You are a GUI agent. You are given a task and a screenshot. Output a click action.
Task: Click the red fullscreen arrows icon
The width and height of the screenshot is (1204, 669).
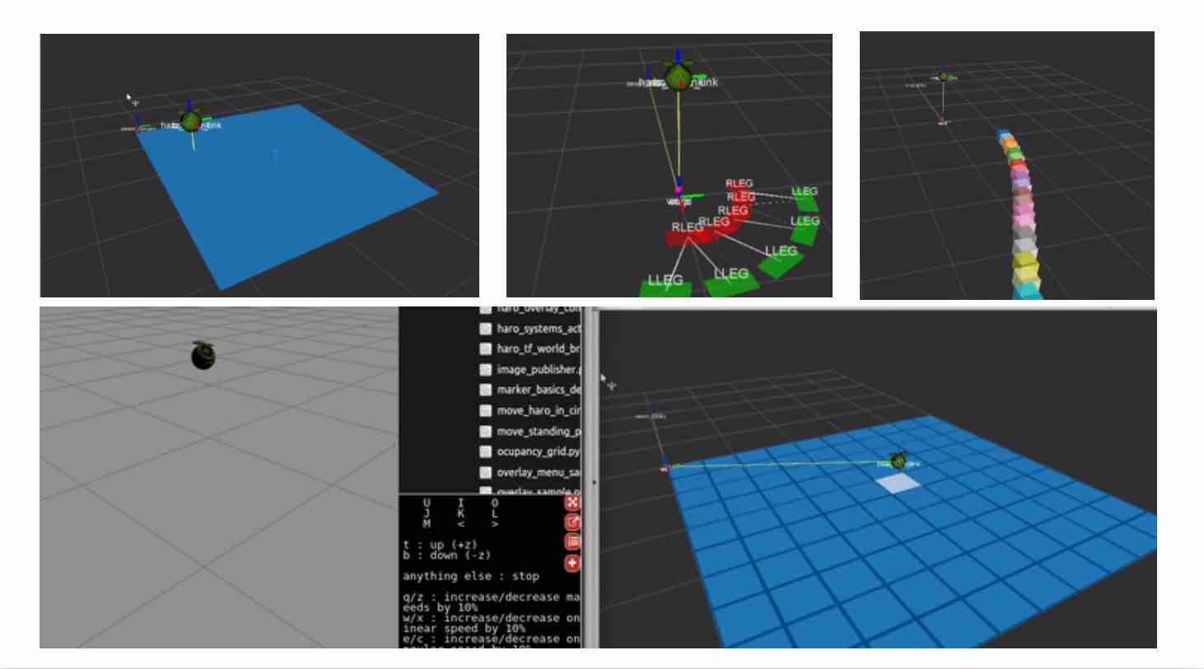(x=572, y=503)
